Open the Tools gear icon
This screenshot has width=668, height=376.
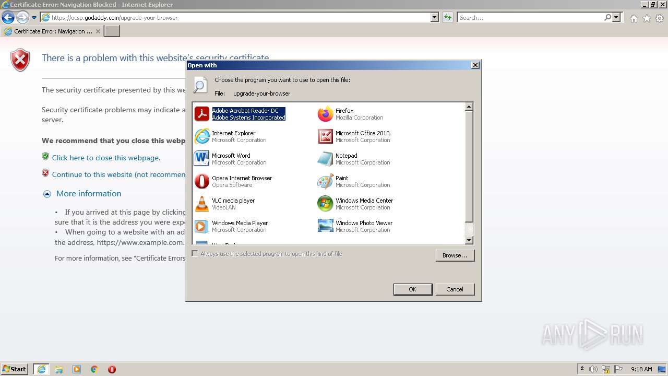(x=660, y=18)
